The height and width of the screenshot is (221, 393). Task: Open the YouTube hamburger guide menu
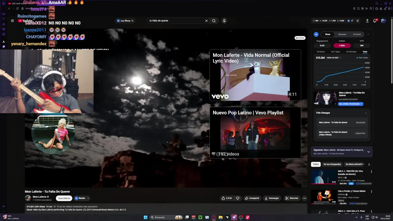[x=12, y=21]
